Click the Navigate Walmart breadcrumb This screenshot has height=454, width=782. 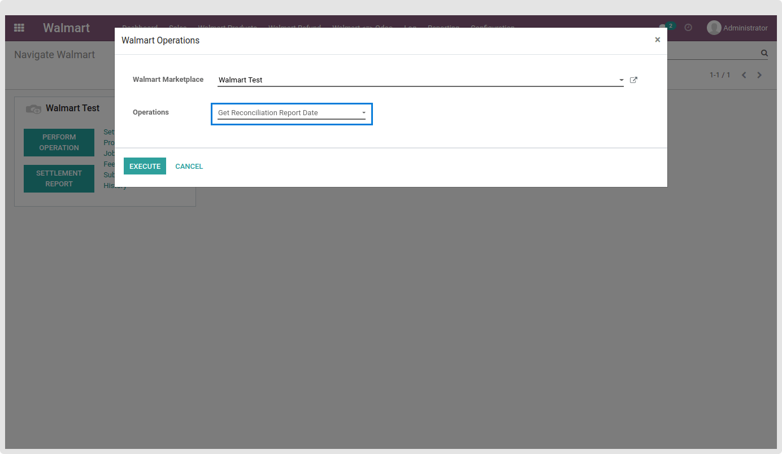click(x=54, y=55)
